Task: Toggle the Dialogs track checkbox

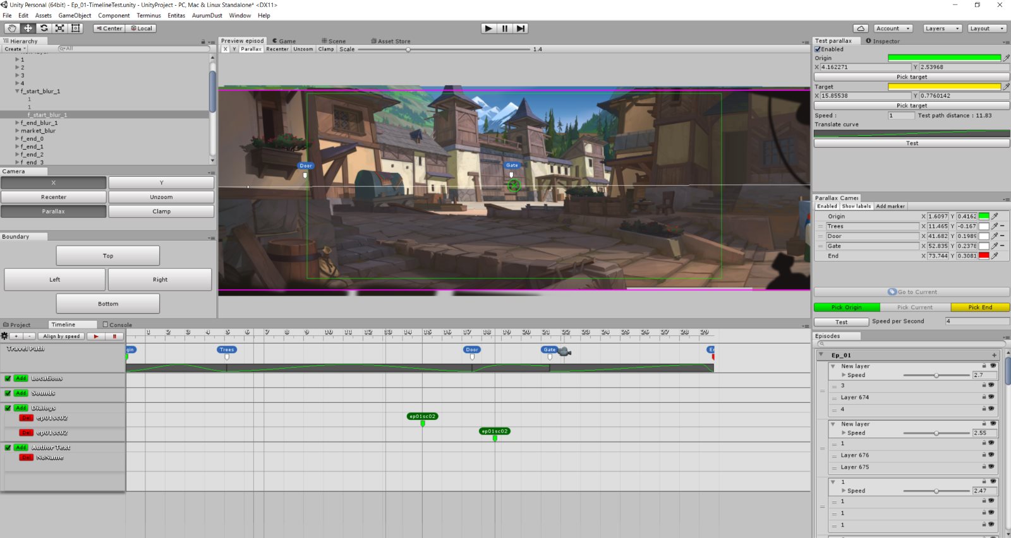Action: [8, 408]
